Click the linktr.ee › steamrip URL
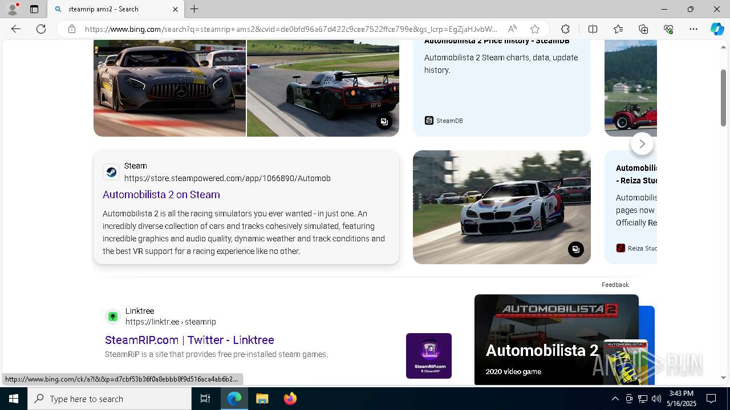730x410 pixels. tap(171, 322)
